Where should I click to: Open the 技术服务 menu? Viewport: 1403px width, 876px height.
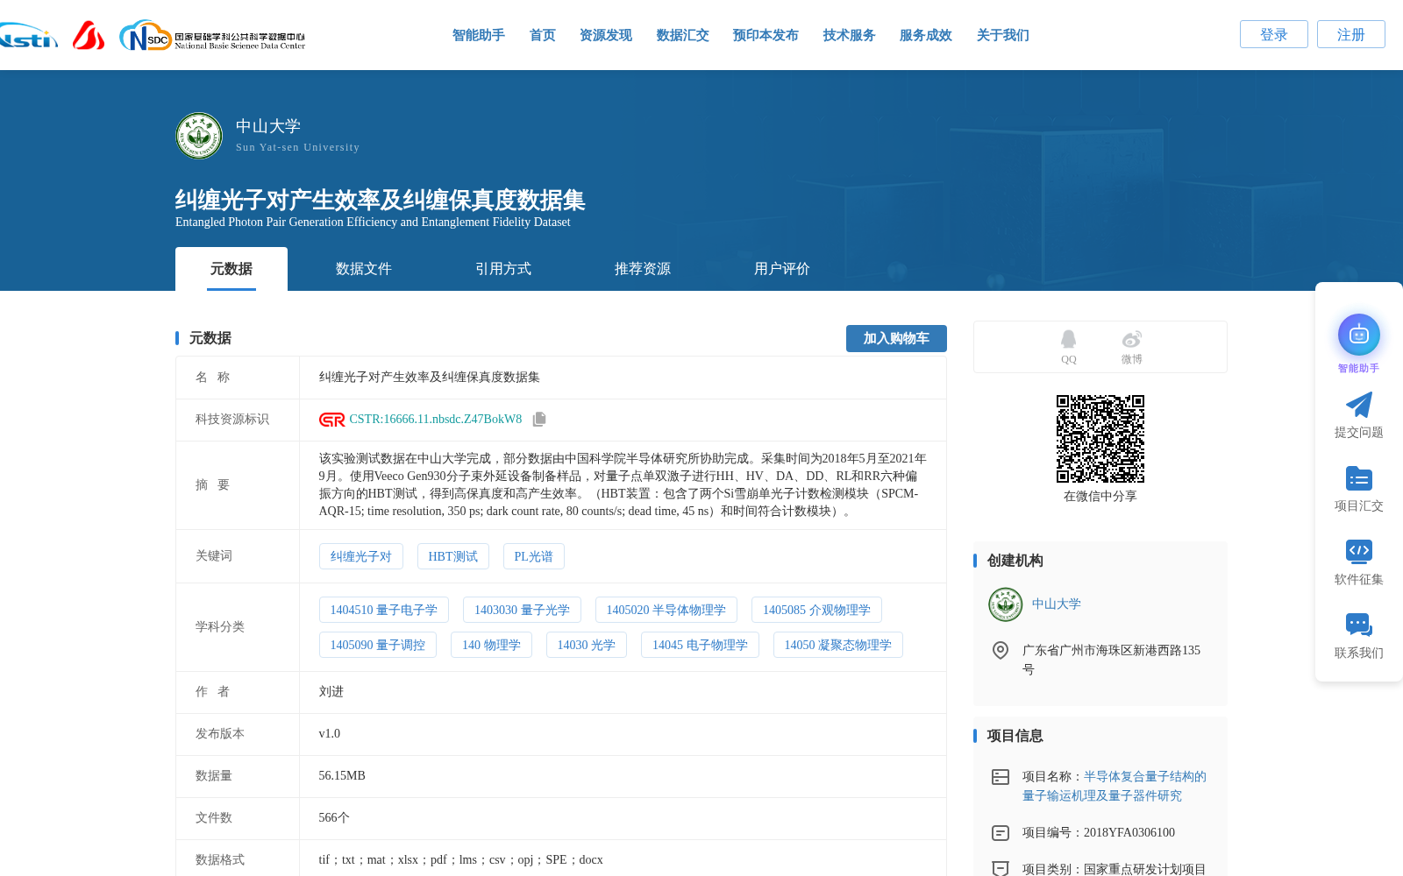849,35
